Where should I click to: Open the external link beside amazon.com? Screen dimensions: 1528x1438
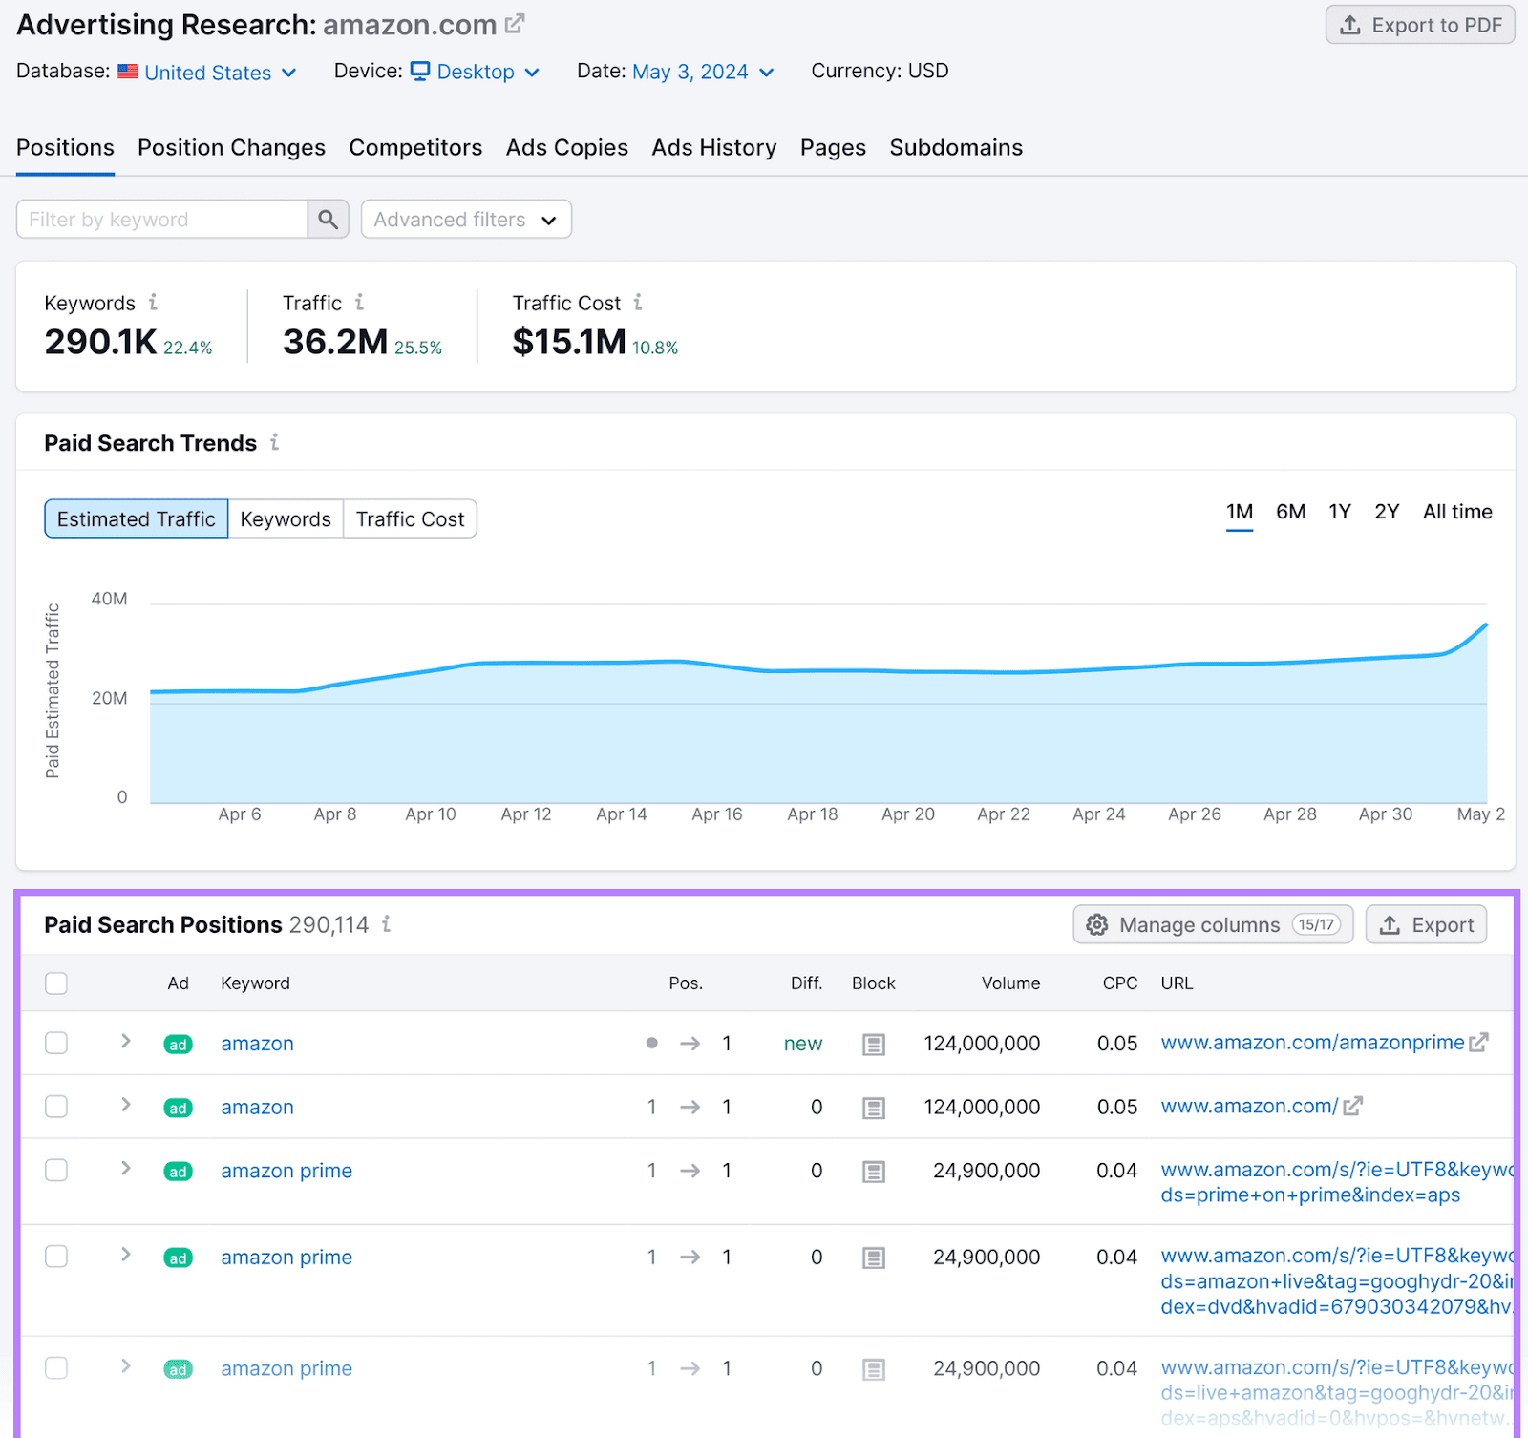(515, 22)
